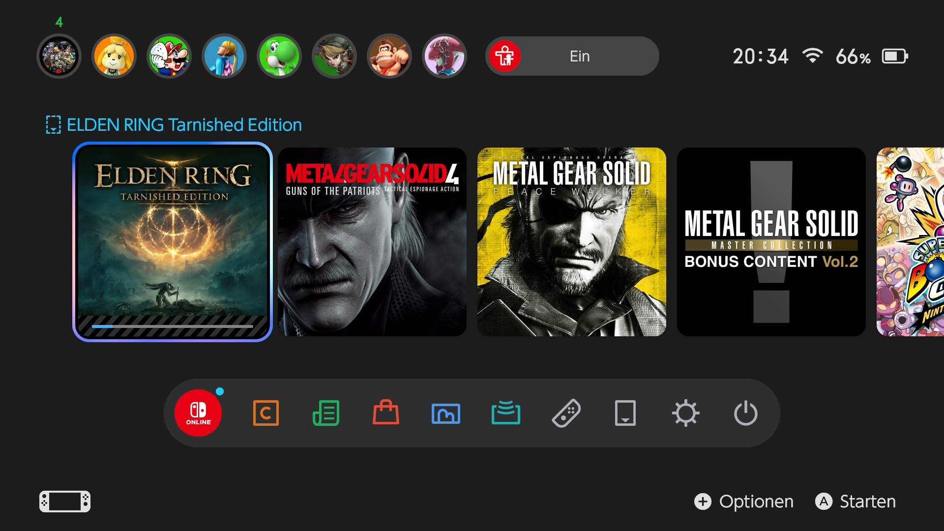Viewport: 944px width, 531px height.
Task: Click the battery status icon
Action: (x=895, y=56)
